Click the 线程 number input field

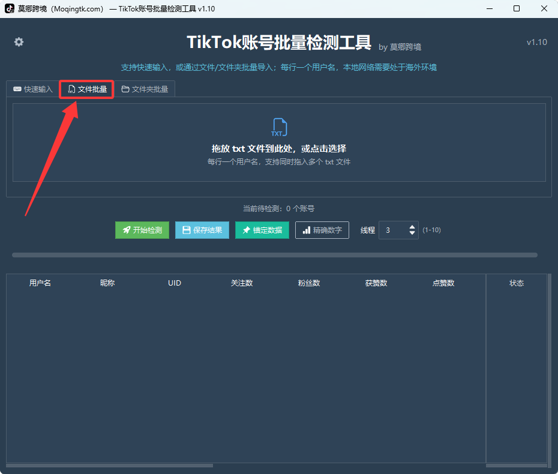(398, 230)
